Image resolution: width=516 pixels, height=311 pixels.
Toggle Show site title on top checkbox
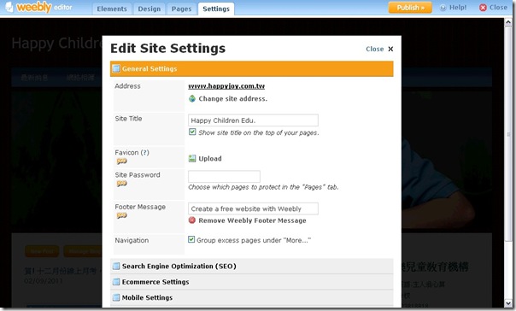tap(192, 132)
